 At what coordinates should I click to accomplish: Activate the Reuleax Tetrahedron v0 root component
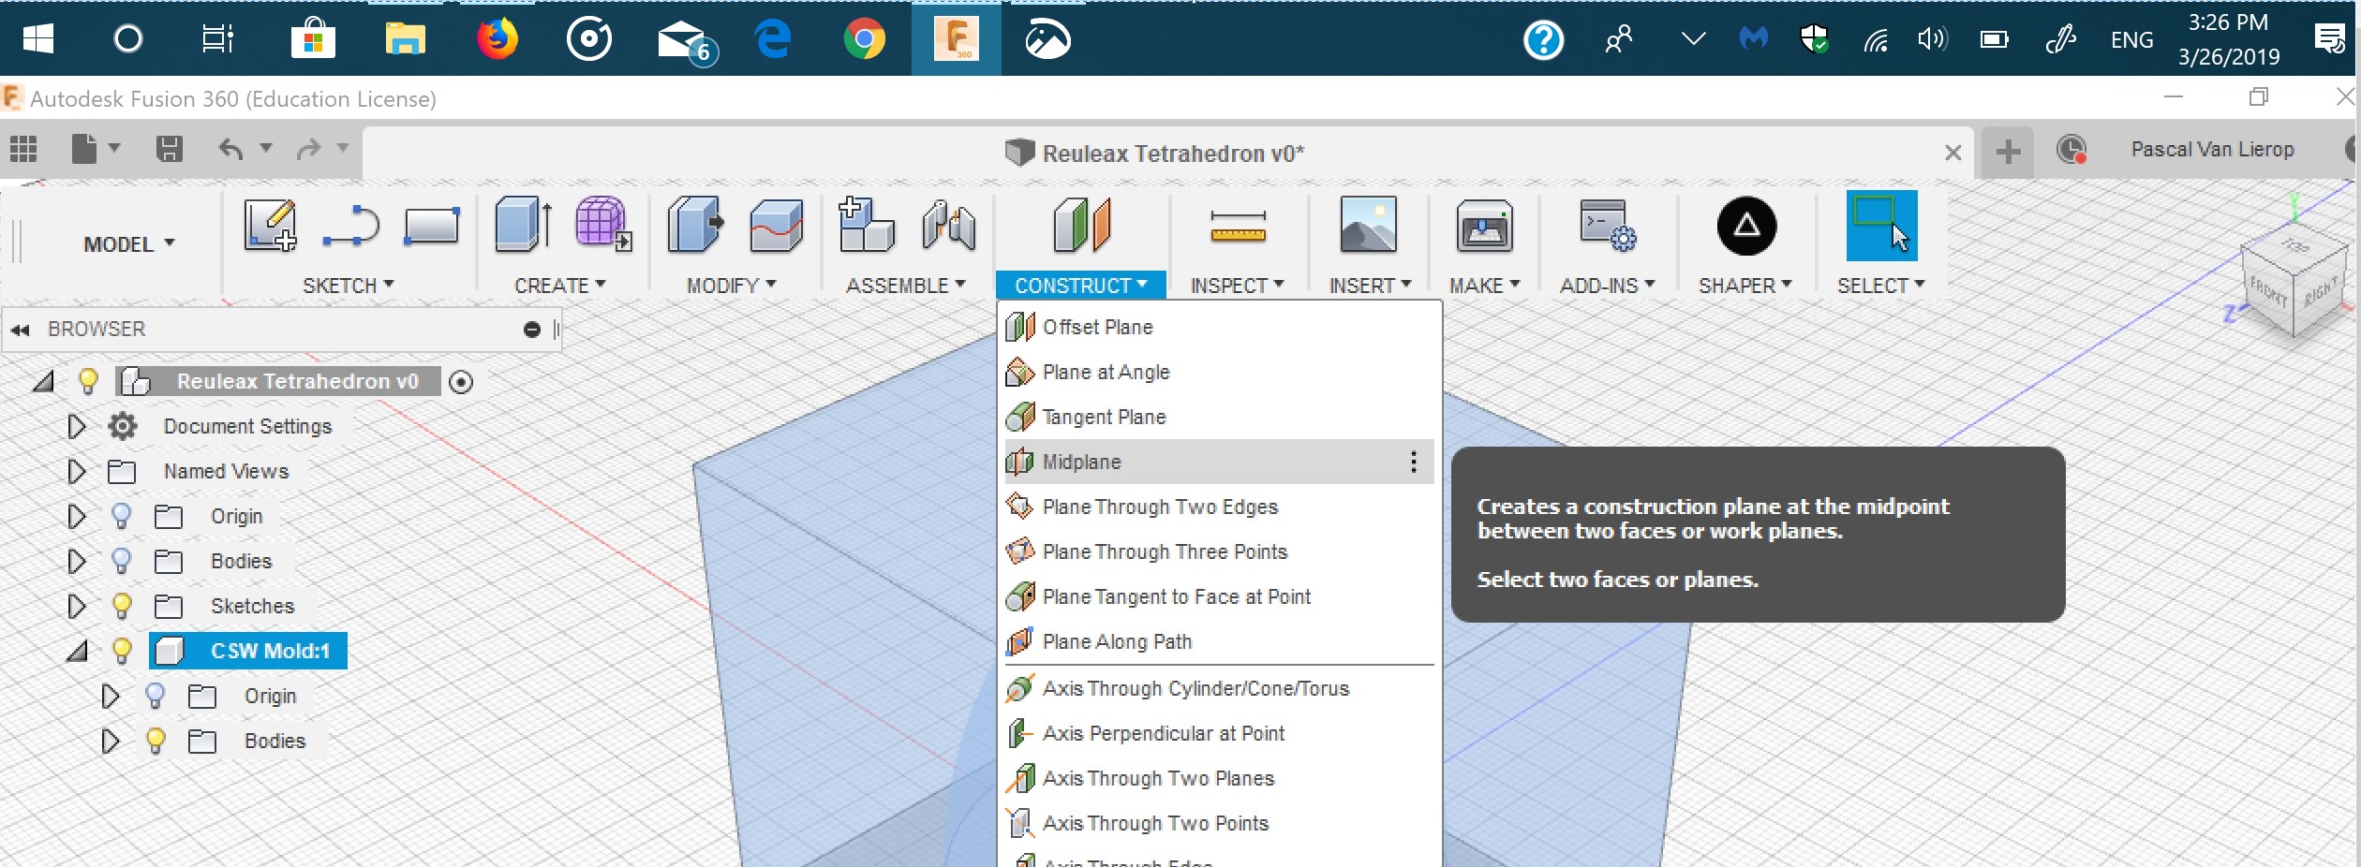(x=461, y=382)
